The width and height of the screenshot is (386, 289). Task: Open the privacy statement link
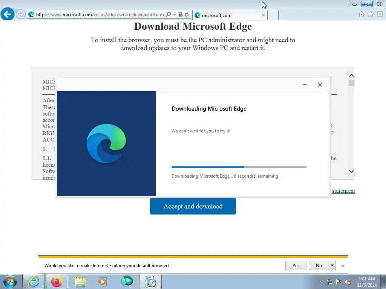point(343,191)
